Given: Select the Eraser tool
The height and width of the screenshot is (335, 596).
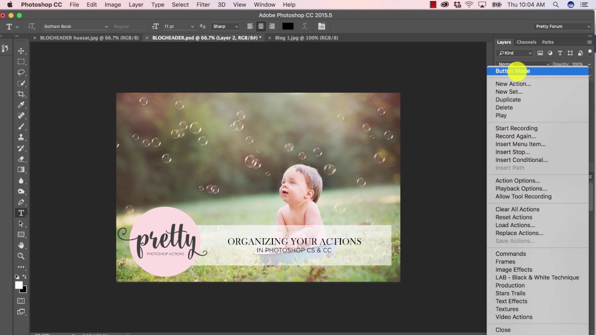Looking at the screenshot, I should coord(21,159).
